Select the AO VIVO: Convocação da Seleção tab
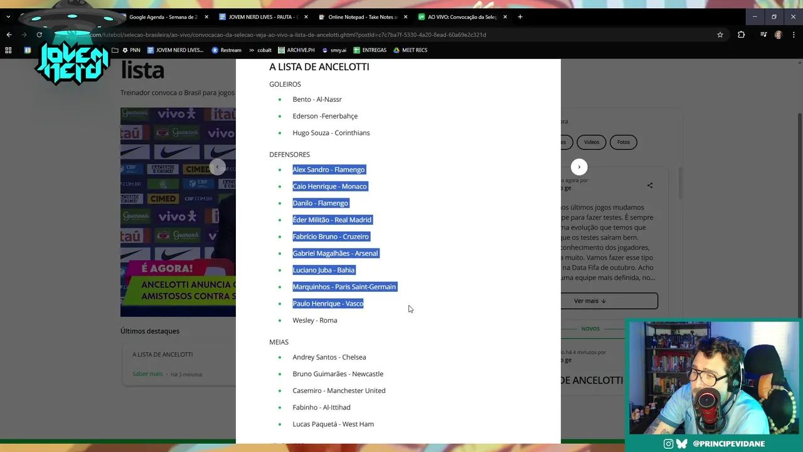The image size is (803, 452). click(462, 17)
